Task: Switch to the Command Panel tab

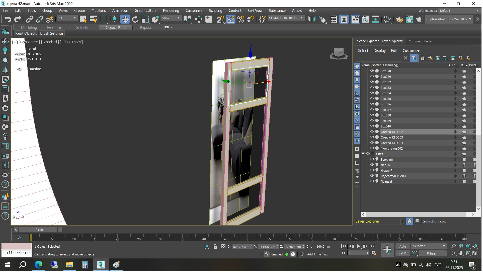Action: tap(420, 41)
